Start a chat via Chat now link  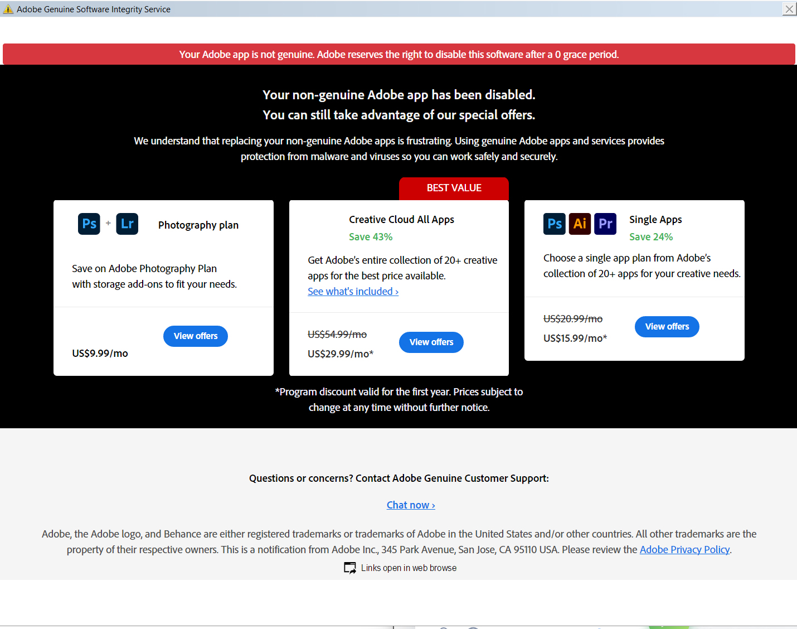click(411, 505)
